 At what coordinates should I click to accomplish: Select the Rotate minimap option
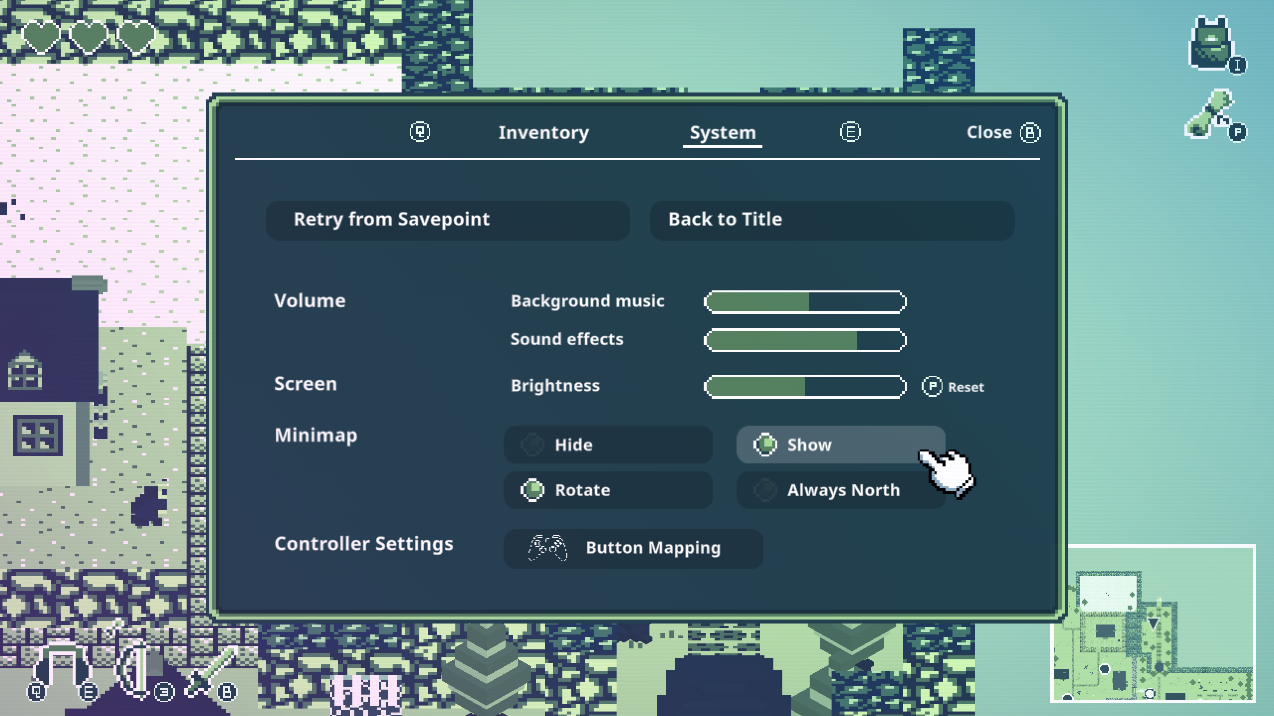point(608,490)
